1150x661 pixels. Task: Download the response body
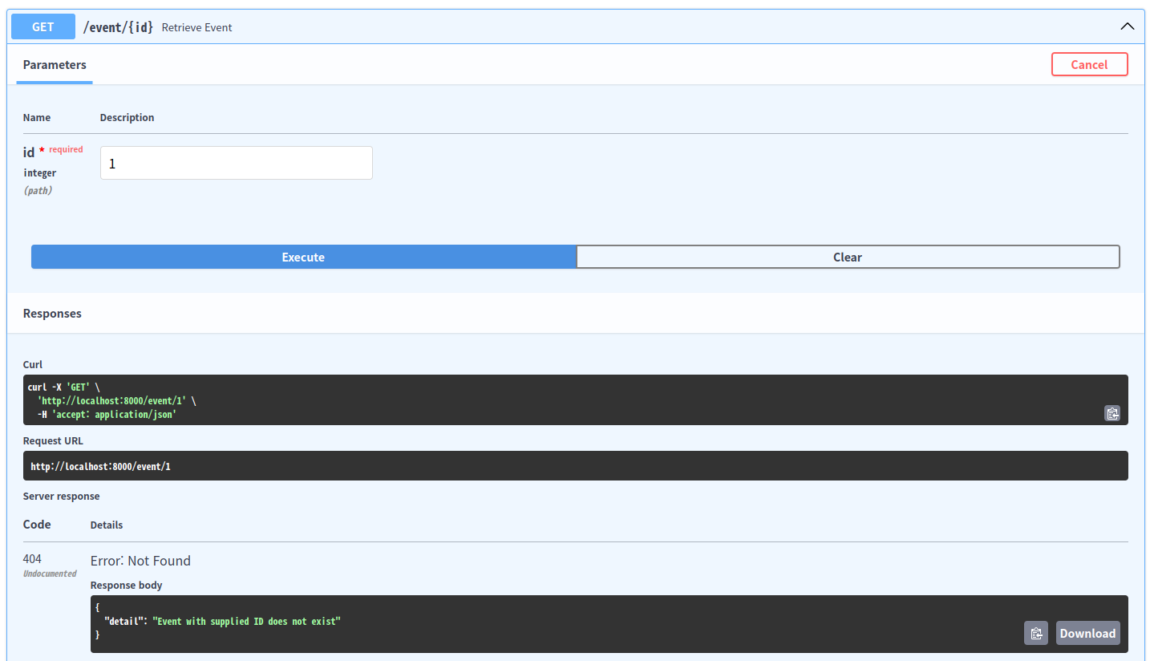coord(1087,633)
